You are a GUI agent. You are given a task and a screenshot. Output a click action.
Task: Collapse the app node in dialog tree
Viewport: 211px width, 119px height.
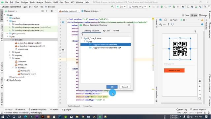pyautogui.click(x=84, y=41)
